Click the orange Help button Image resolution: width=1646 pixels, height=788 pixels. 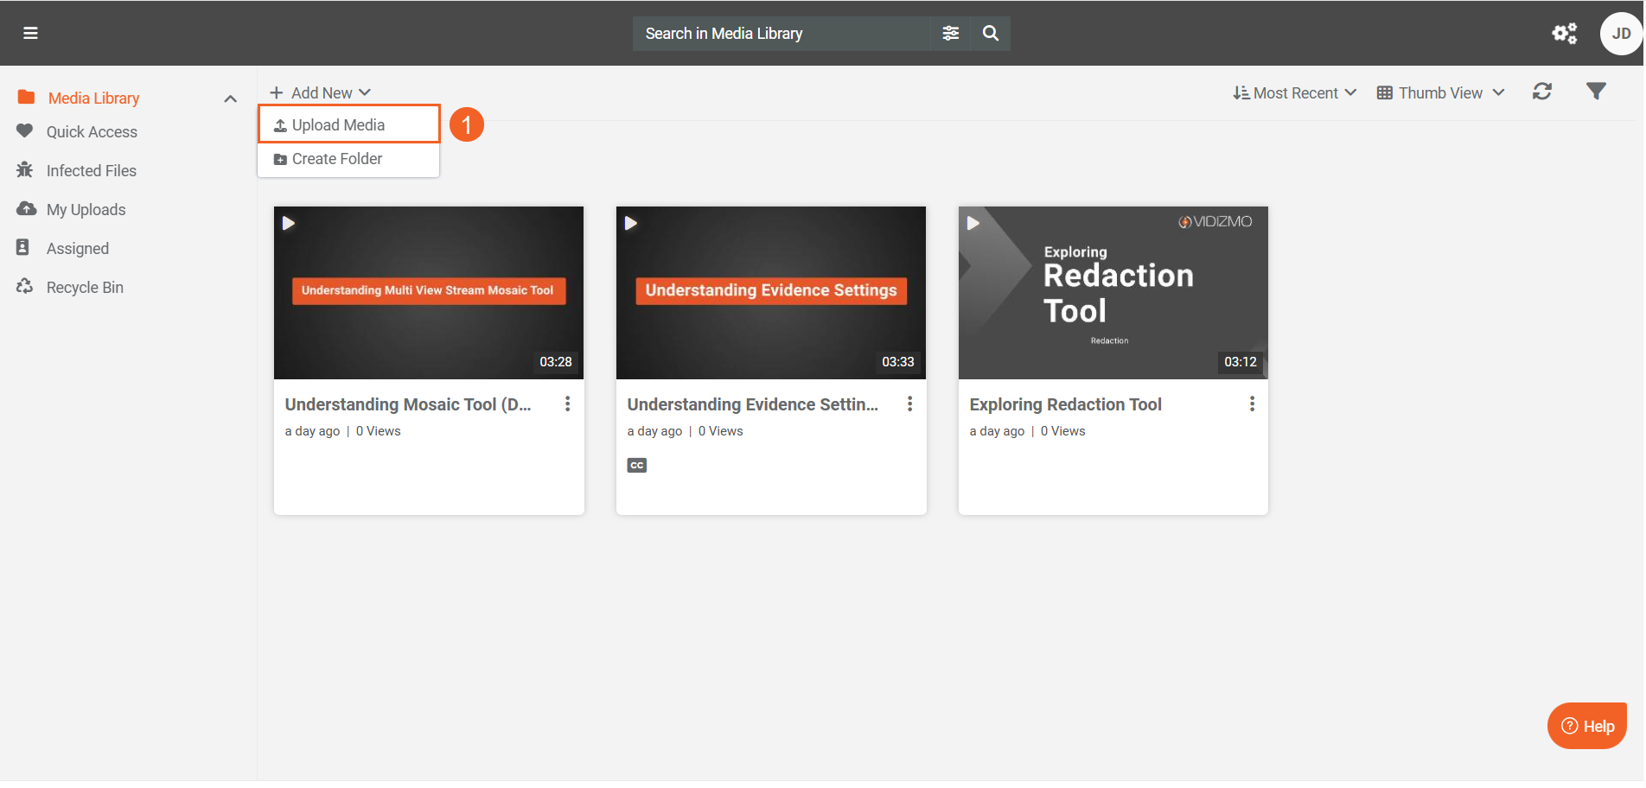[x=1586, y=726]
